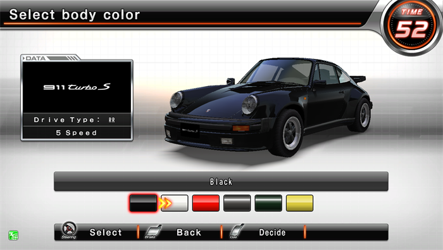Click the Gas pedal icon
Viewport: 443px width, 250px height.
[236, 231]
